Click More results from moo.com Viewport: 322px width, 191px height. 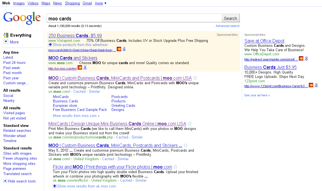tap(76, 116)
